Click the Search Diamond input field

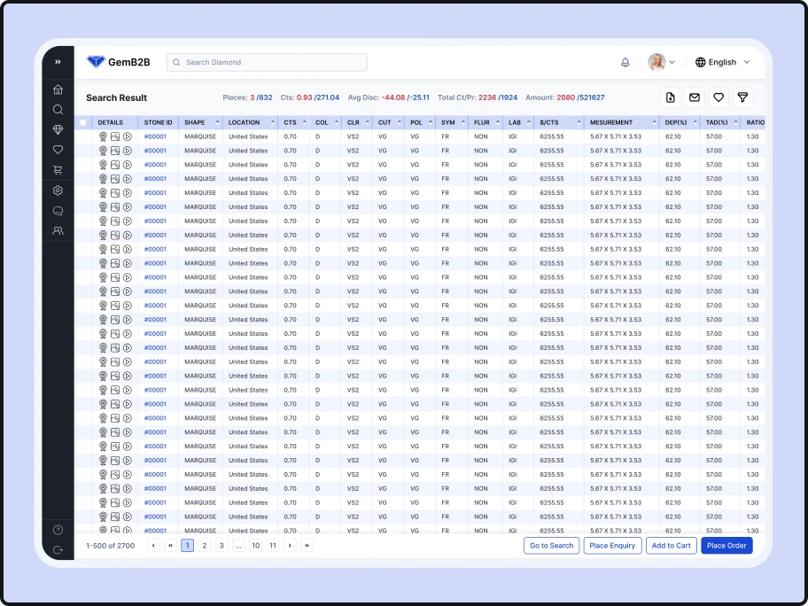point(267,62)
